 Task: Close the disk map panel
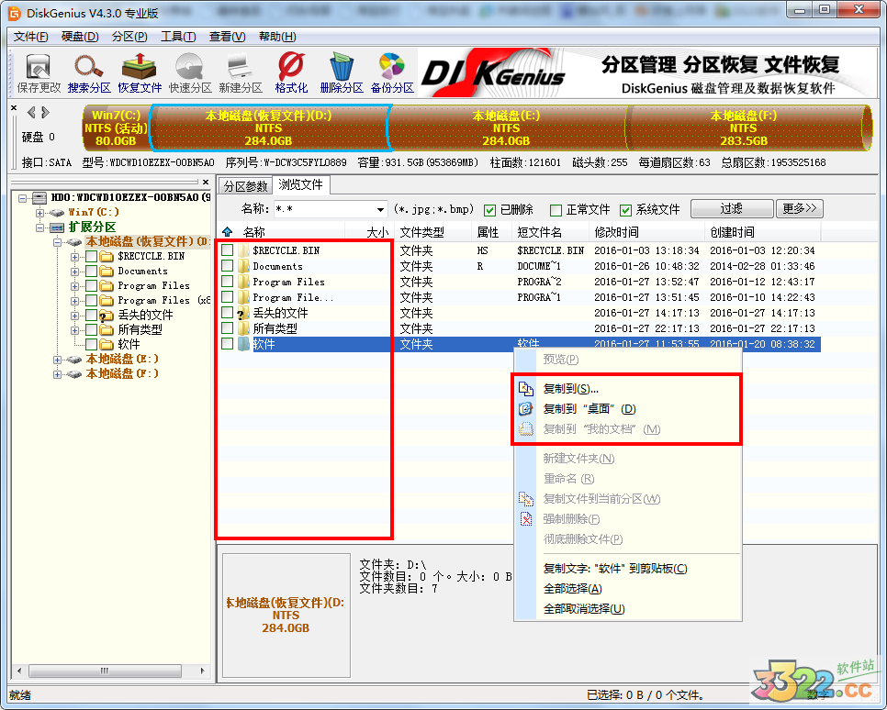14,107
